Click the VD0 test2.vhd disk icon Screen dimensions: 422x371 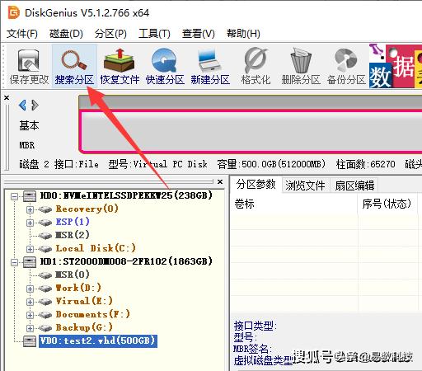pos(30,341)
